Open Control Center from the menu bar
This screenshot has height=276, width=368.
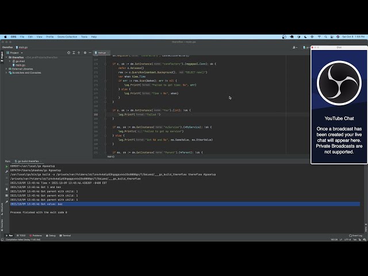332,37
